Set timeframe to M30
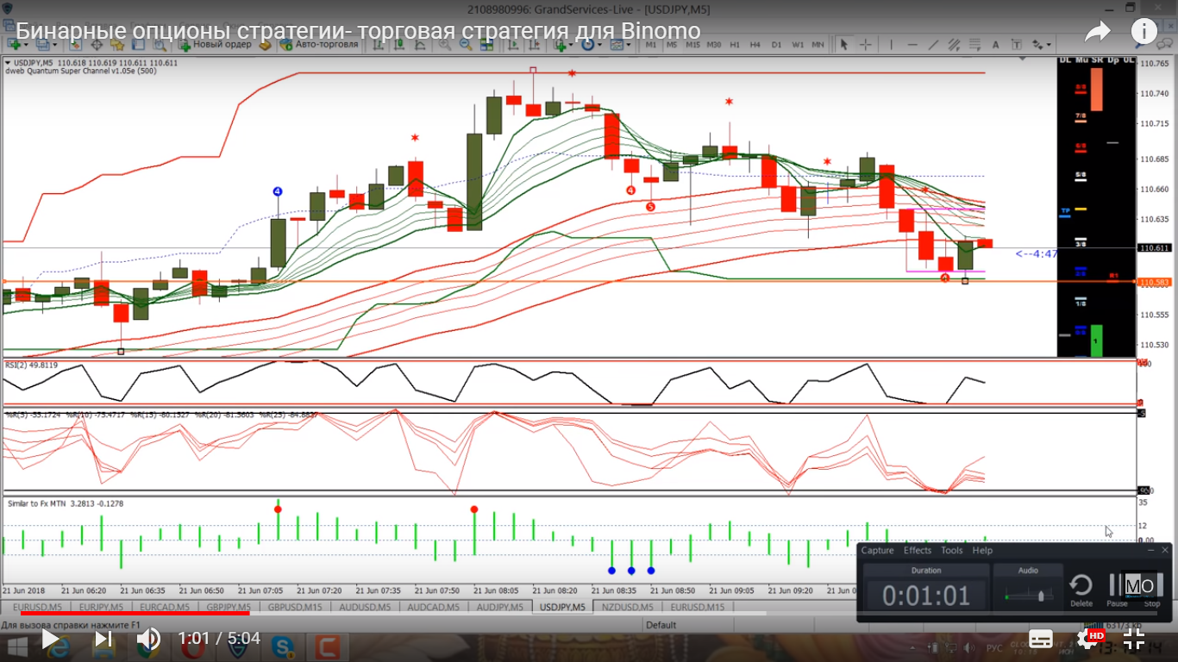Image resolution: width=1178 pixels, height=662 pixels. click(714, 44)
